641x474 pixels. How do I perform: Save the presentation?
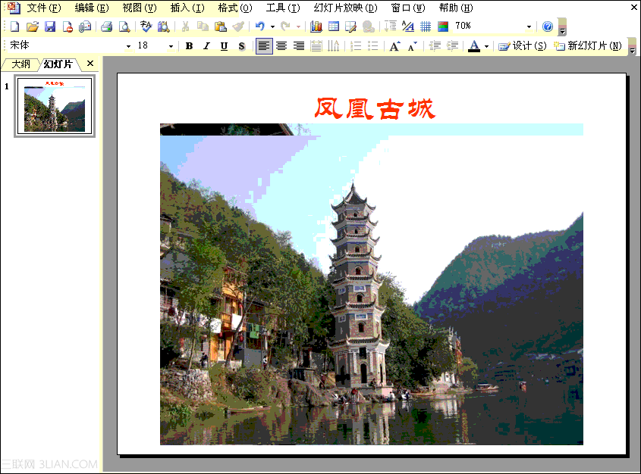51,25
